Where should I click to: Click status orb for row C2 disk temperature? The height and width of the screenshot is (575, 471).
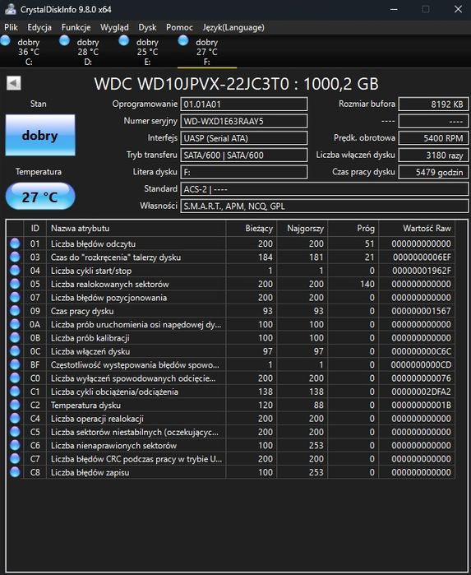[15, 405]
